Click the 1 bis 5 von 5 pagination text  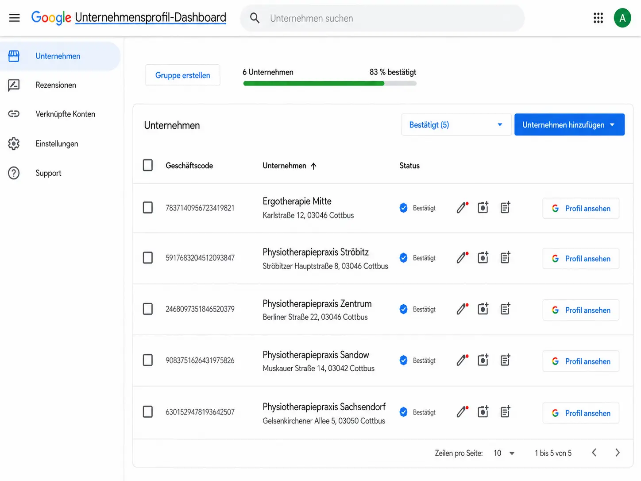tap(553, 453)
